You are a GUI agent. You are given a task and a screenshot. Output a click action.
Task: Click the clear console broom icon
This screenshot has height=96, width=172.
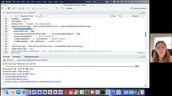[144, 60]
